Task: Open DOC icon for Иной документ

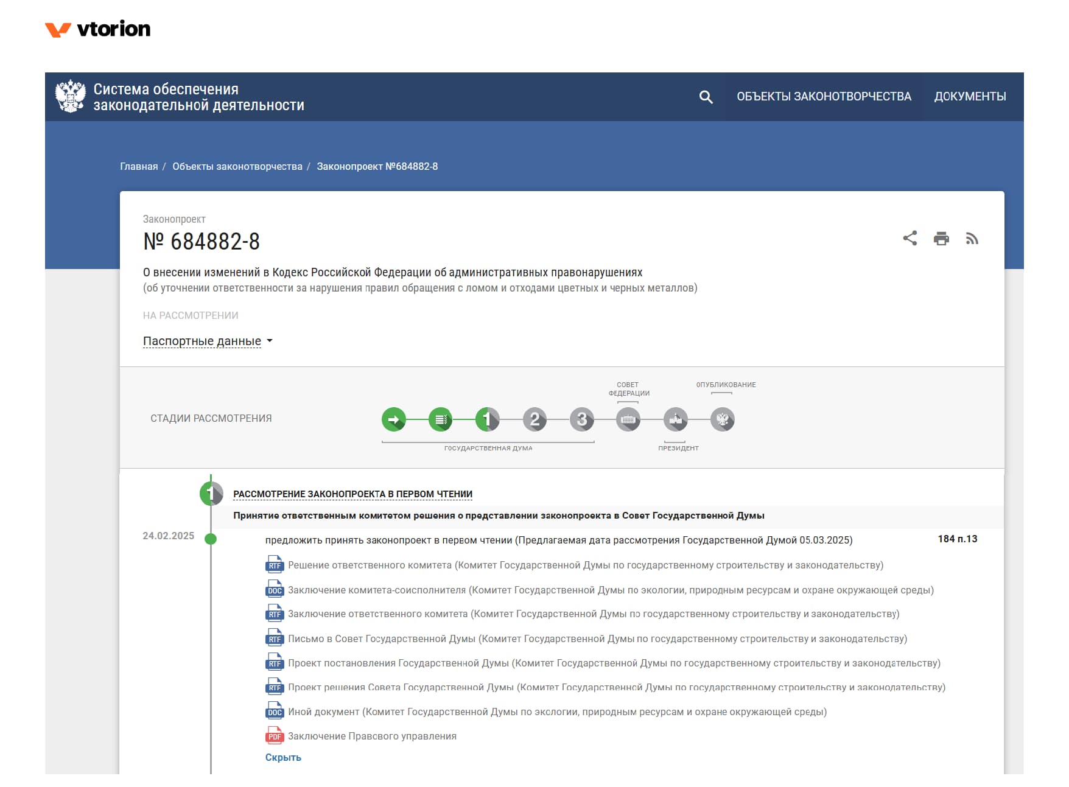Action: (275, 711)
